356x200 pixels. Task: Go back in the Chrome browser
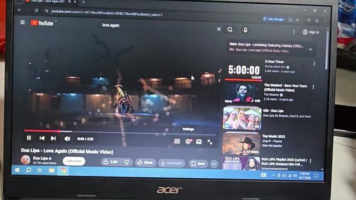(19, 10)
